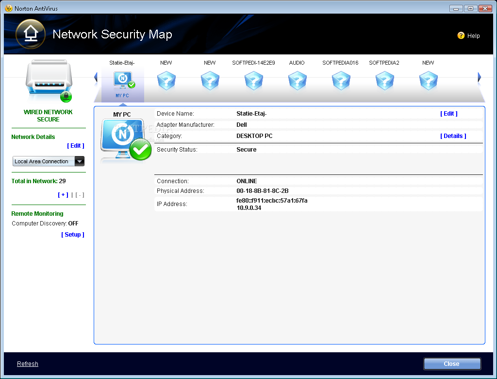Click the physical address 00-18-8B-81-8C-2B
The image size is (497, 379).
263,191
